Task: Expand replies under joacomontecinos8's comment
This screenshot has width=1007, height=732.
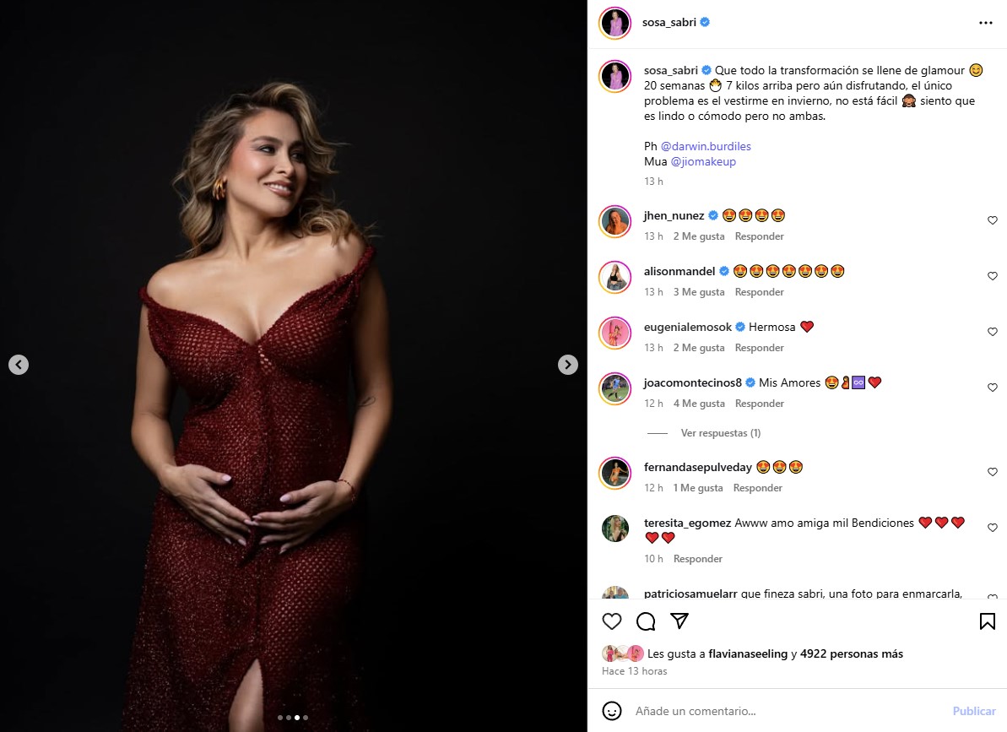Action: click(720, 433)
